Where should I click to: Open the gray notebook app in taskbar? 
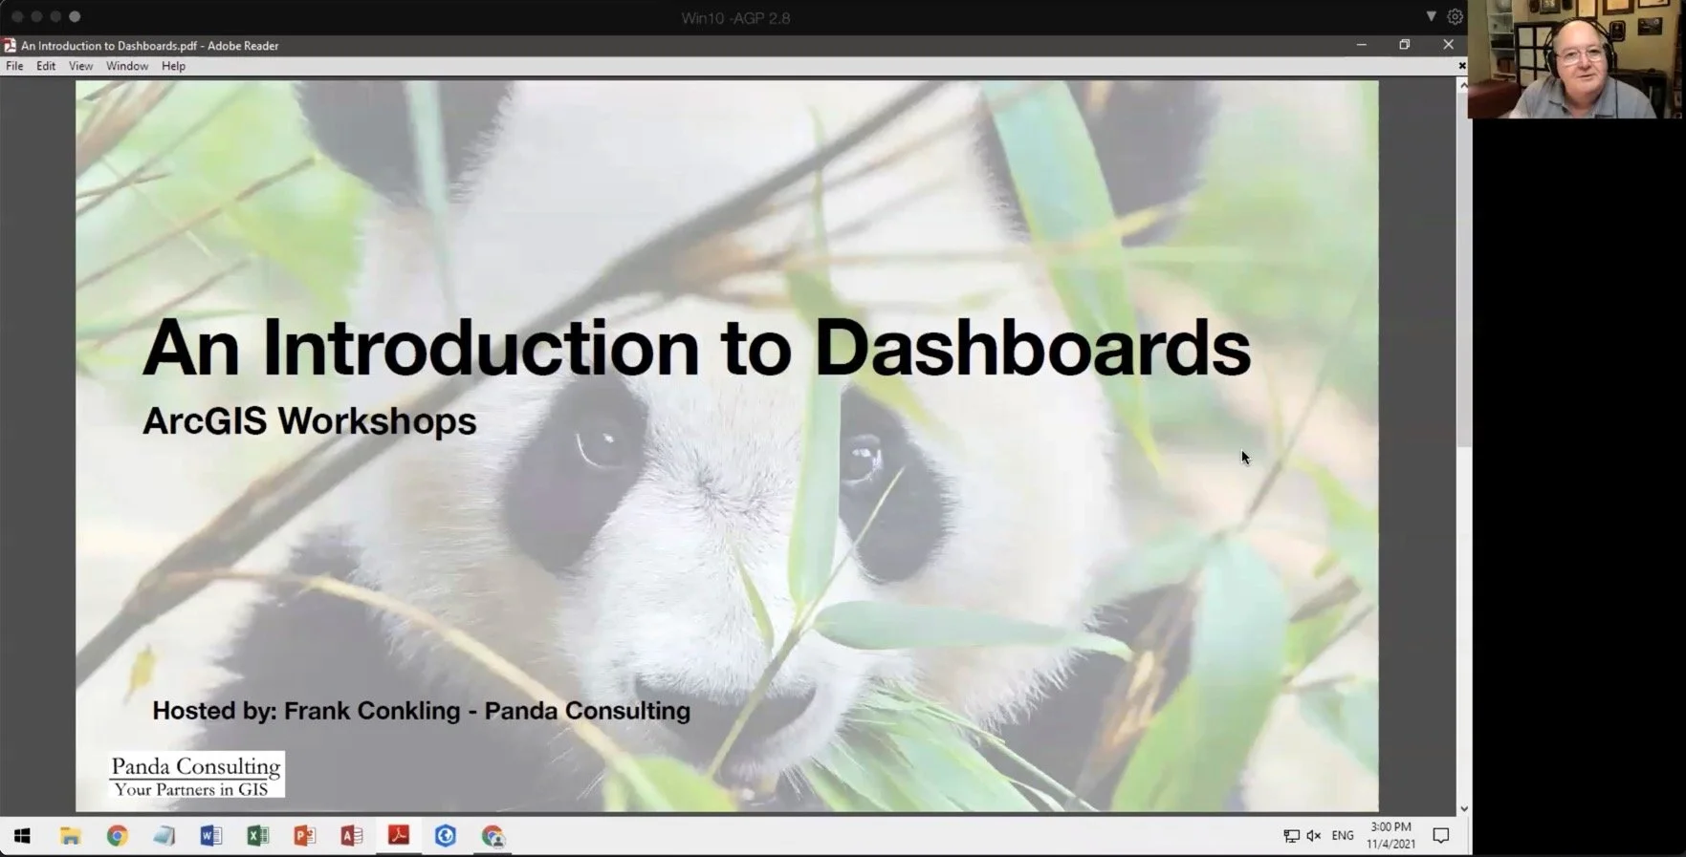coord(164,836)
